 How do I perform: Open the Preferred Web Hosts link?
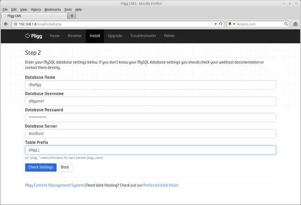(161, 185)
